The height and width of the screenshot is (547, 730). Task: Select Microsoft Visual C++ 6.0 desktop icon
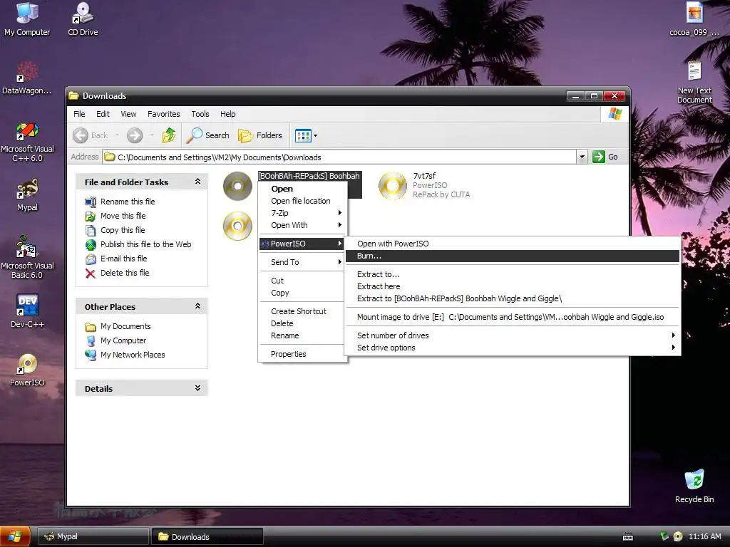click(x=27, y=142)
